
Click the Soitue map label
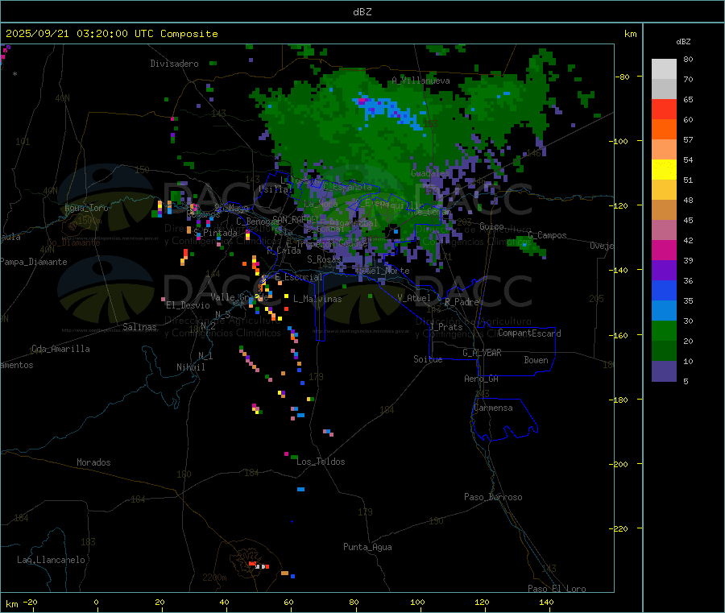pos(428,359)
